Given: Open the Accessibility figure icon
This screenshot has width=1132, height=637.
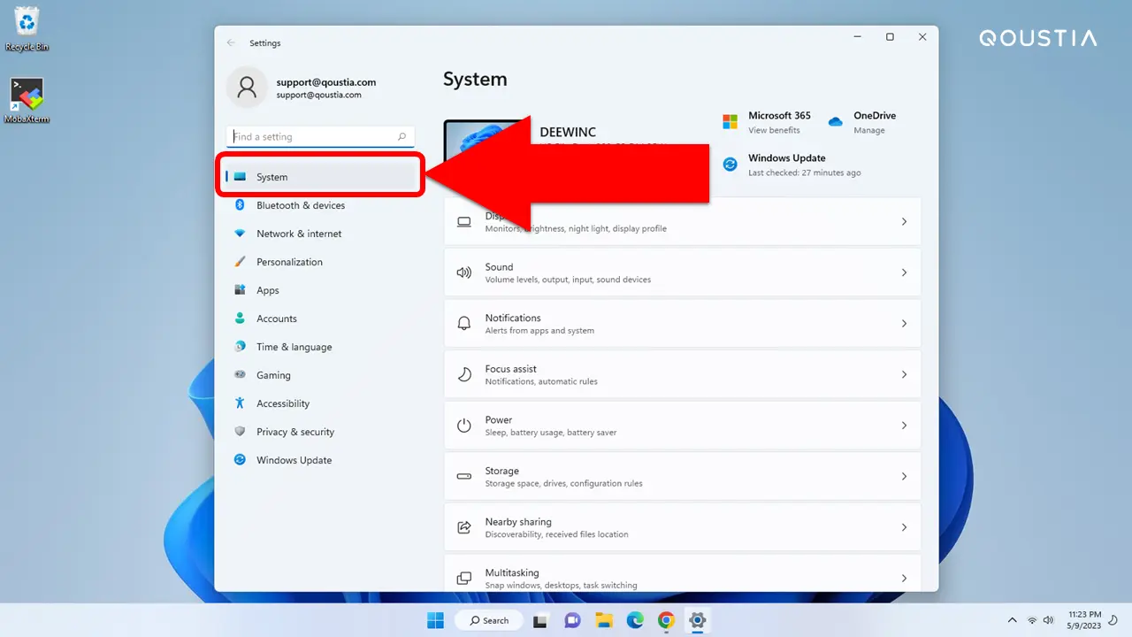Looking at the screenshot, I should (240, 403).
